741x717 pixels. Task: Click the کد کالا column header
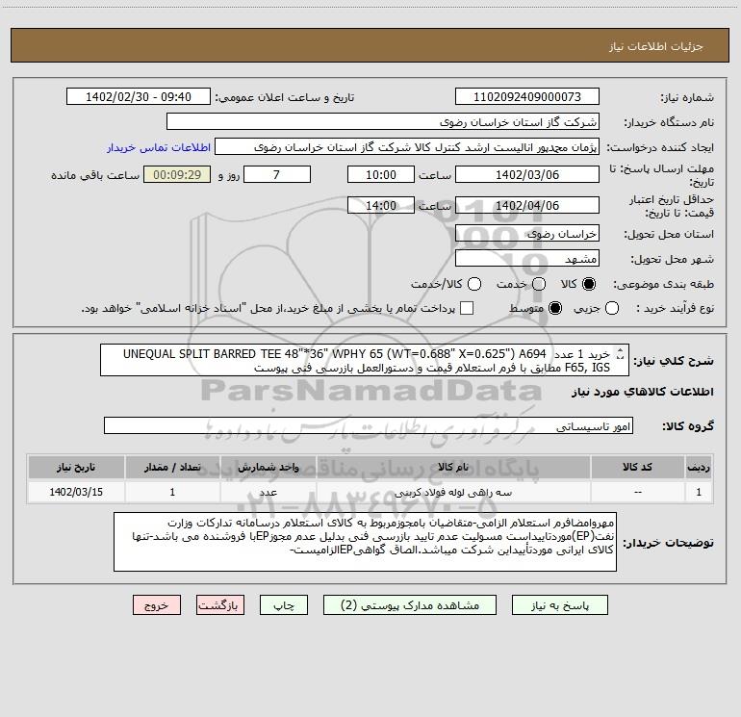tap(637, 467)
